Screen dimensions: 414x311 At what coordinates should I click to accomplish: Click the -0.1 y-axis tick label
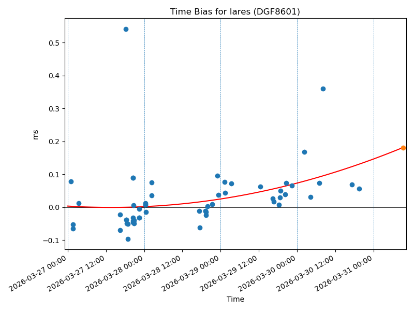coord(51,241)
